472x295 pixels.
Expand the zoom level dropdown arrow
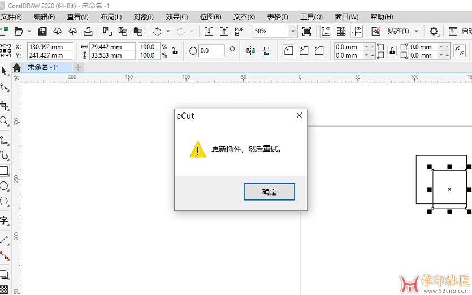[293, 31]
